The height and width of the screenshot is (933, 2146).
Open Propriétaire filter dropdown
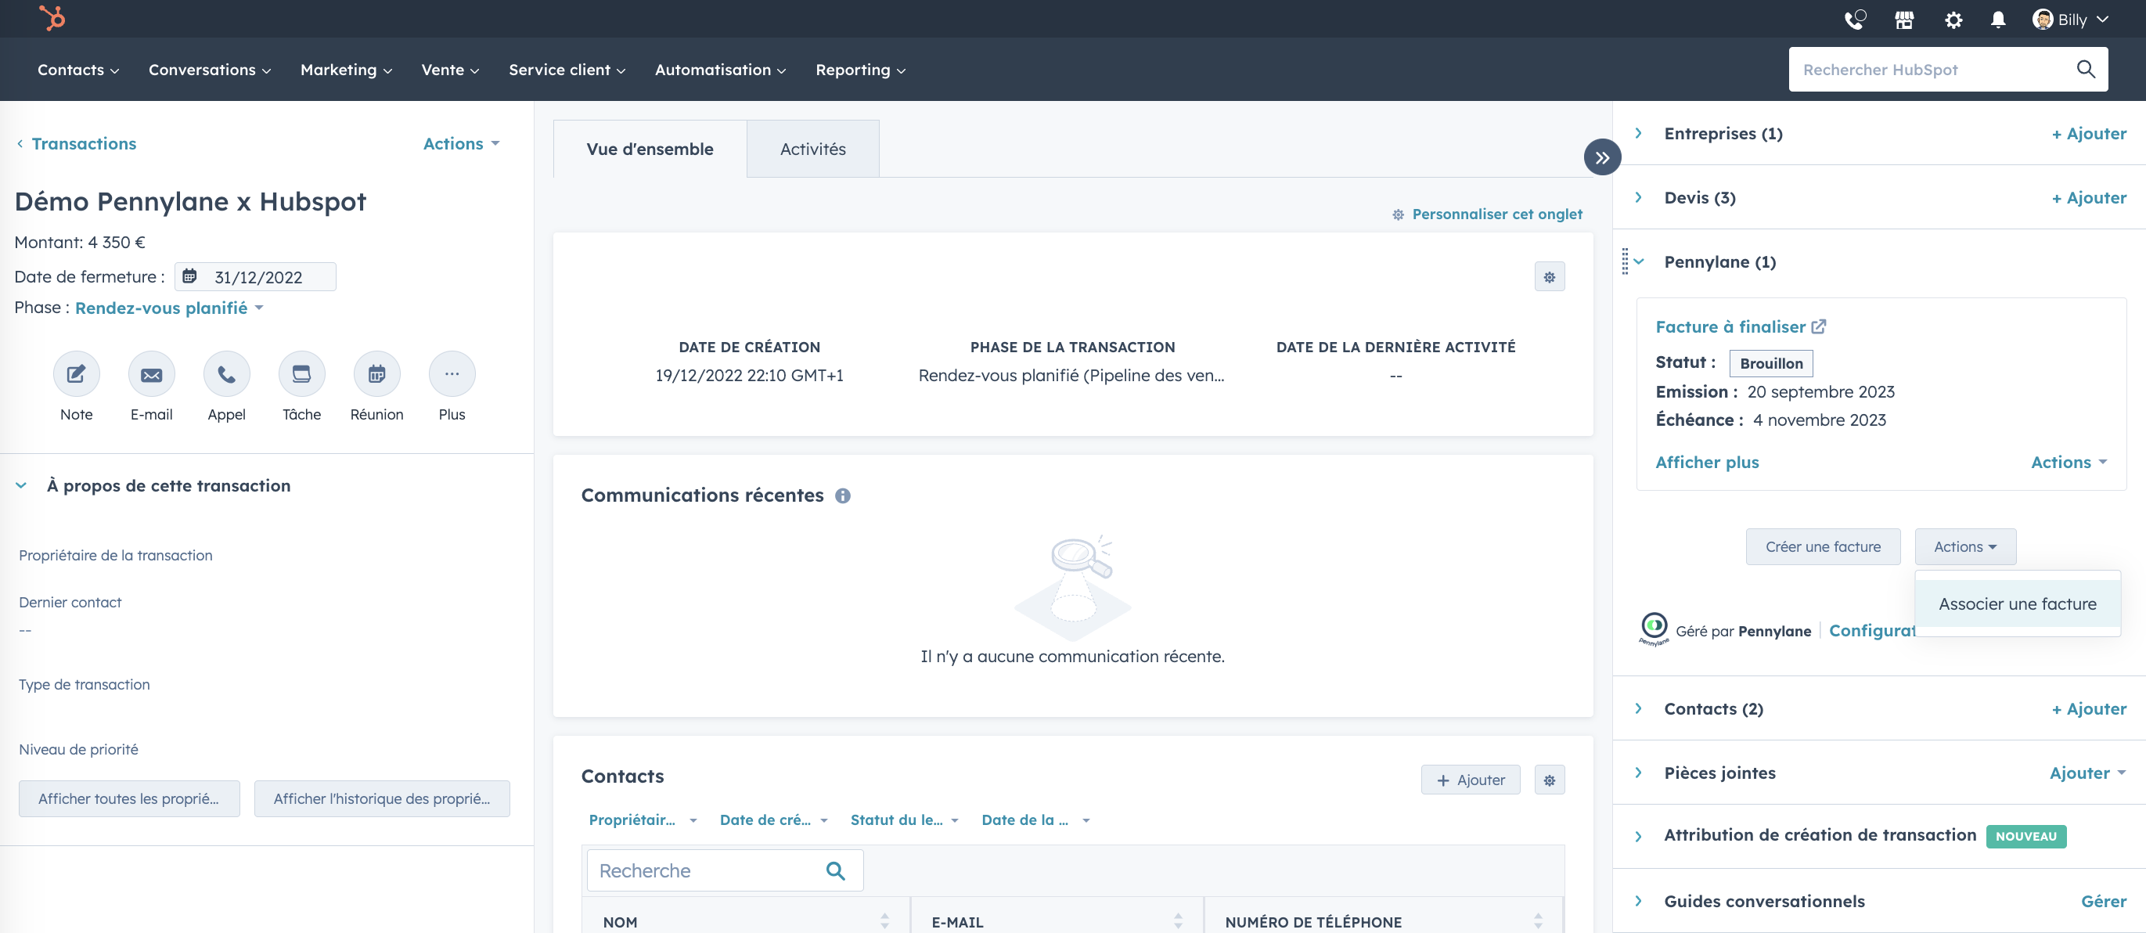point(642,820)
